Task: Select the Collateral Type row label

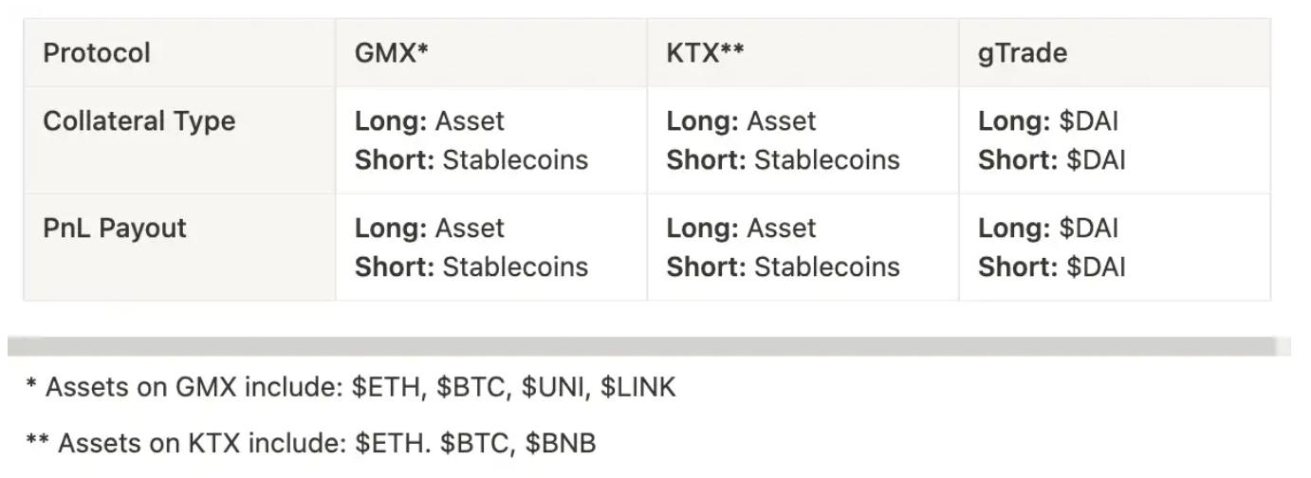Action: point(139,121)
